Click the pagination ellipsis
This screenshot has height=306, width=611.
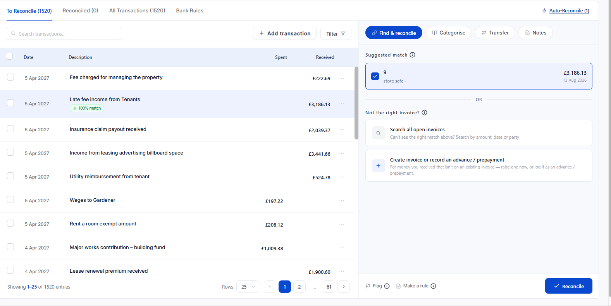[x=314, y=287]
